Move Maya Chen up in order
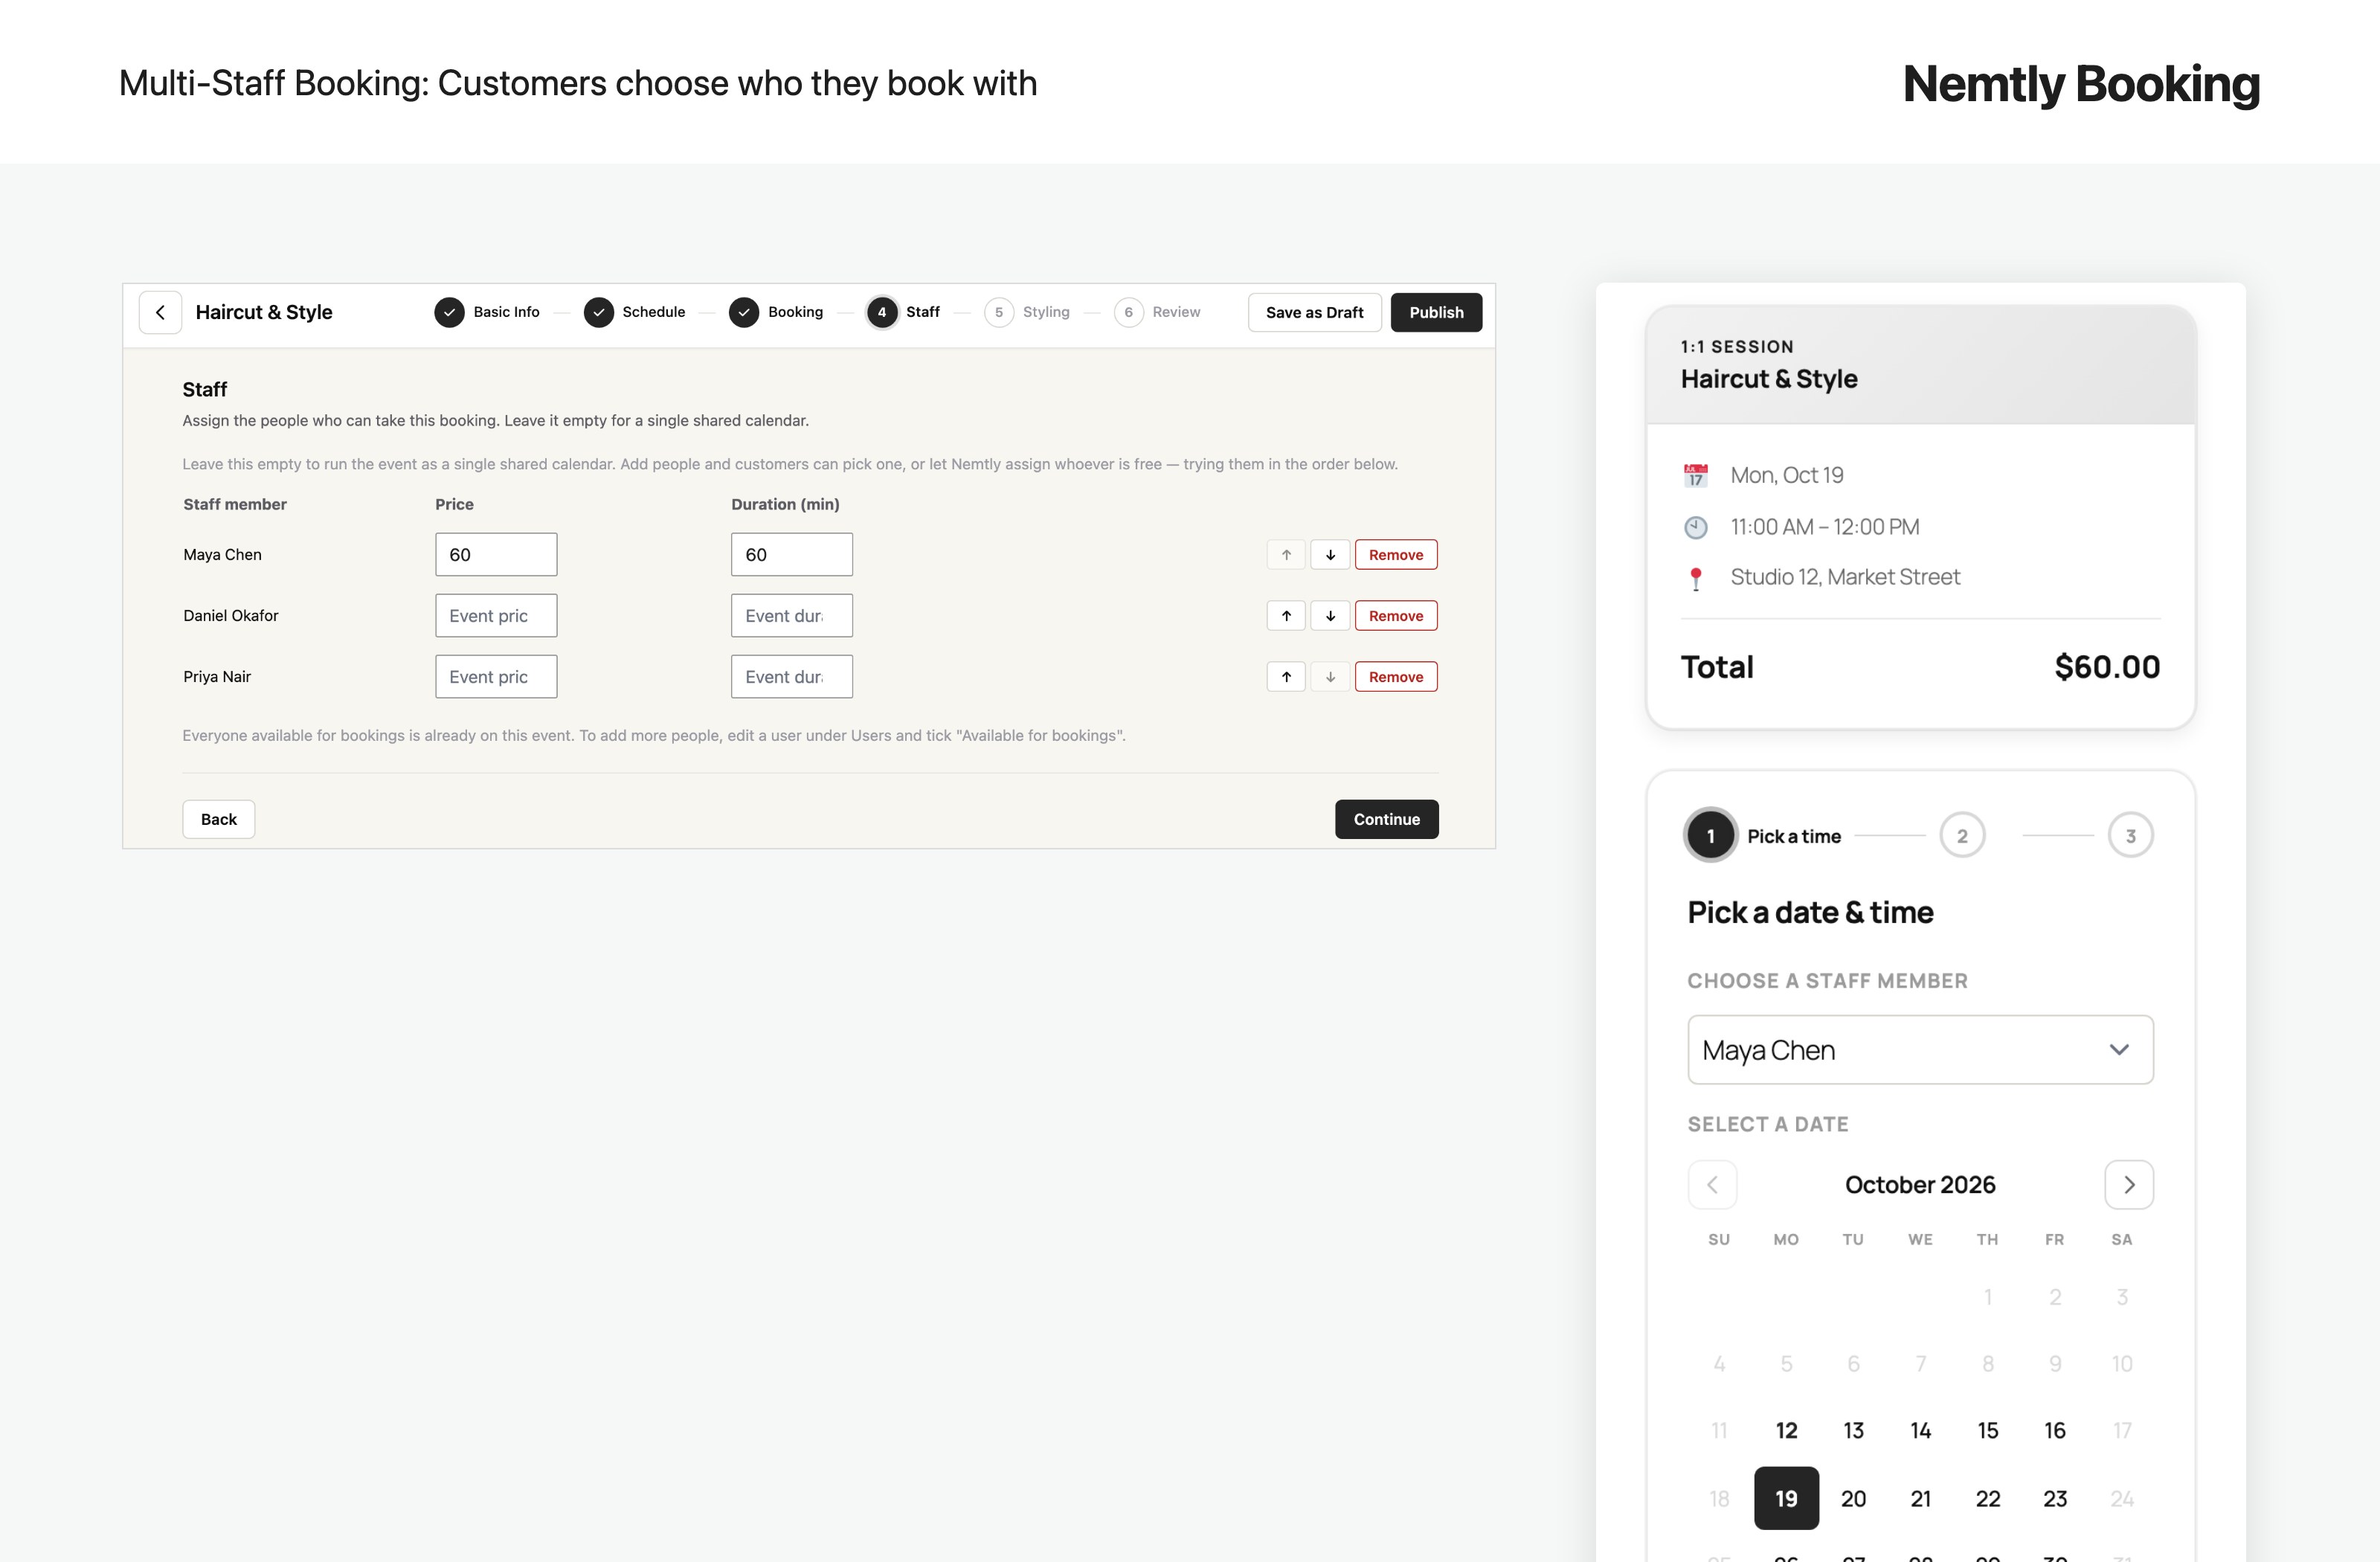This screenshot has height=1562, width=2380. pyautogui.click(x=1286, y=555)
